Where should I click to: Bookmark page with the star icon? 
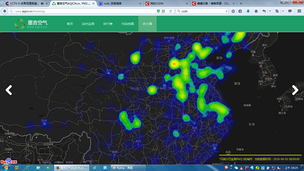[x=233, y=11]
